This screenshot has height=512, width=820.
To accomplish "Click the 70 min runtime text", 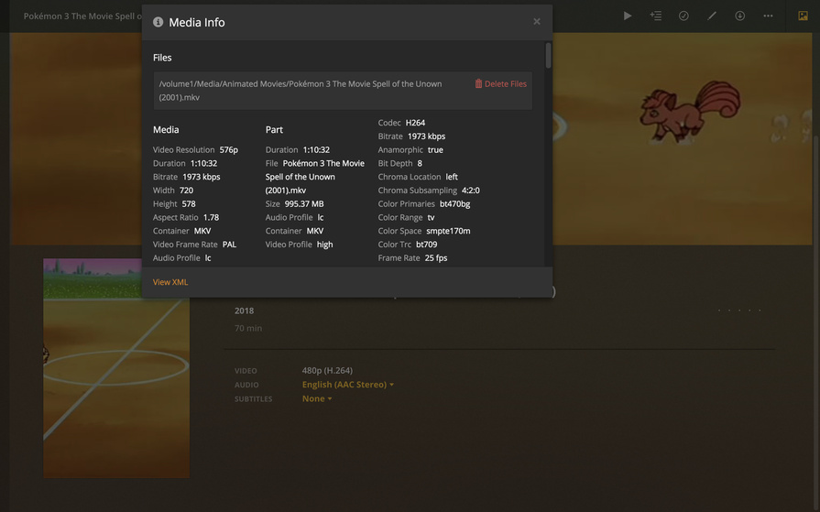I will [x=248, y=328].
